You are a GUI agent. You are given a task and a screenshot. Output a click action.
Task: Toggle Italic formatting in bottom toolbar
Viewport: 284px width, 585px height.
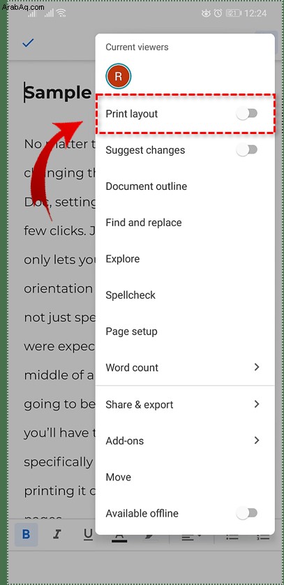57,535
